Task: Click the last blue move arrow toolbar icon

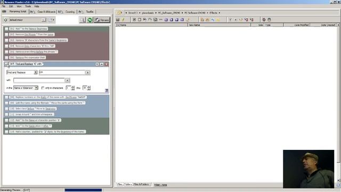Action: tap(182, 20)
